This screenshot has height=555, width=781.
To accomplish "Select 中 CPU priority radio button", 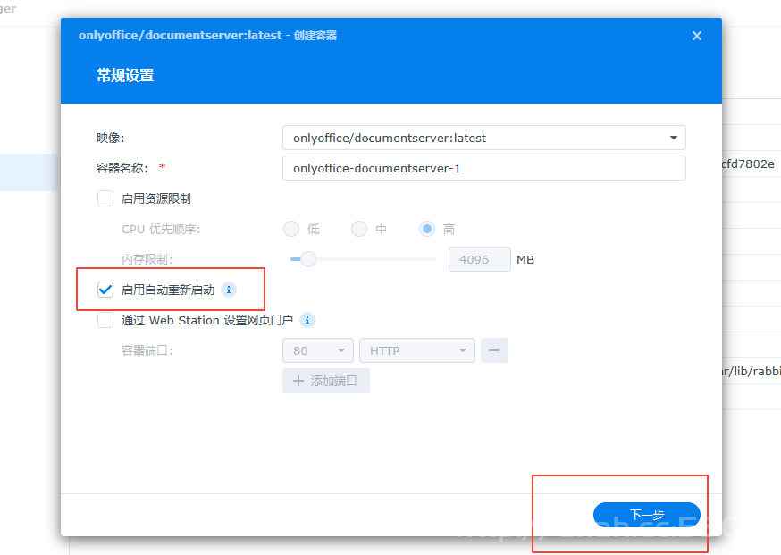I will 359,229.
